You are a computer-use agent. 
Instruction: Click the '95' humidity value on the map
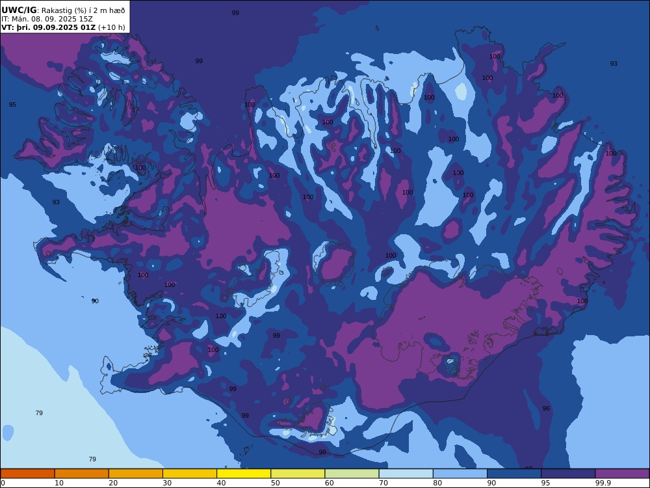point(12,105)
